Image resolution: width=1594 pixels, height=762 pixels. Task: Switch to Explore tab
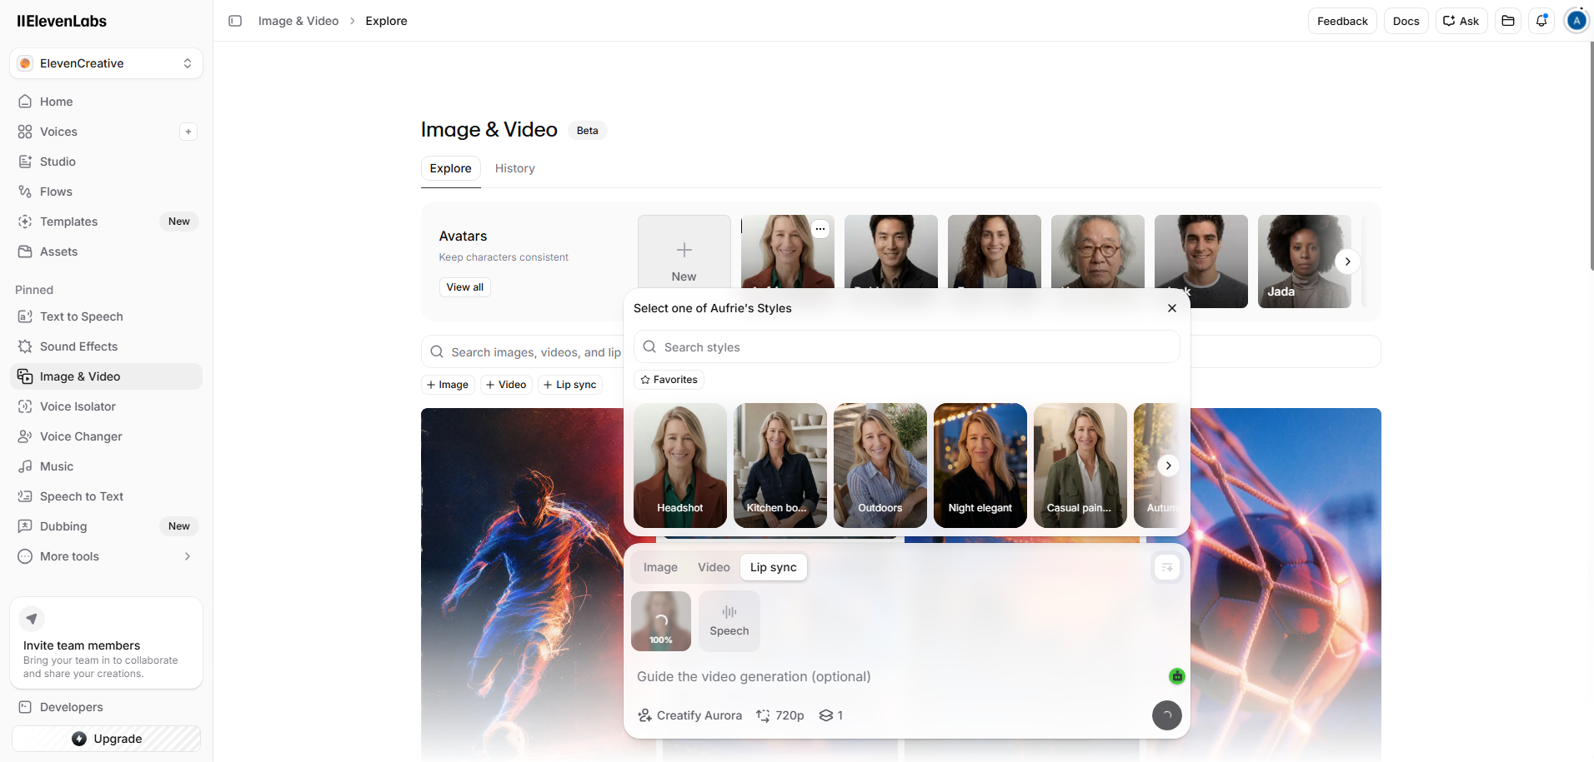[x=451, y=168]
